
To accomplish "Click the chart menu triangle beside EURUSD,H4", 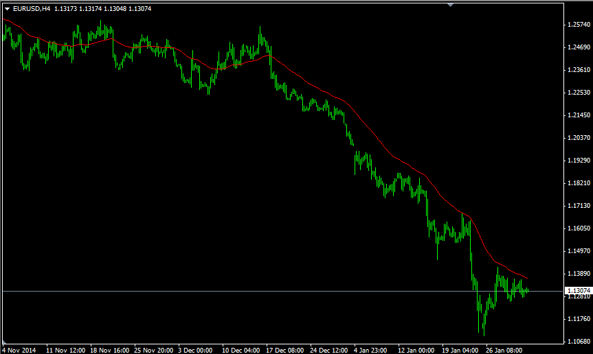I will coord(7,9).
